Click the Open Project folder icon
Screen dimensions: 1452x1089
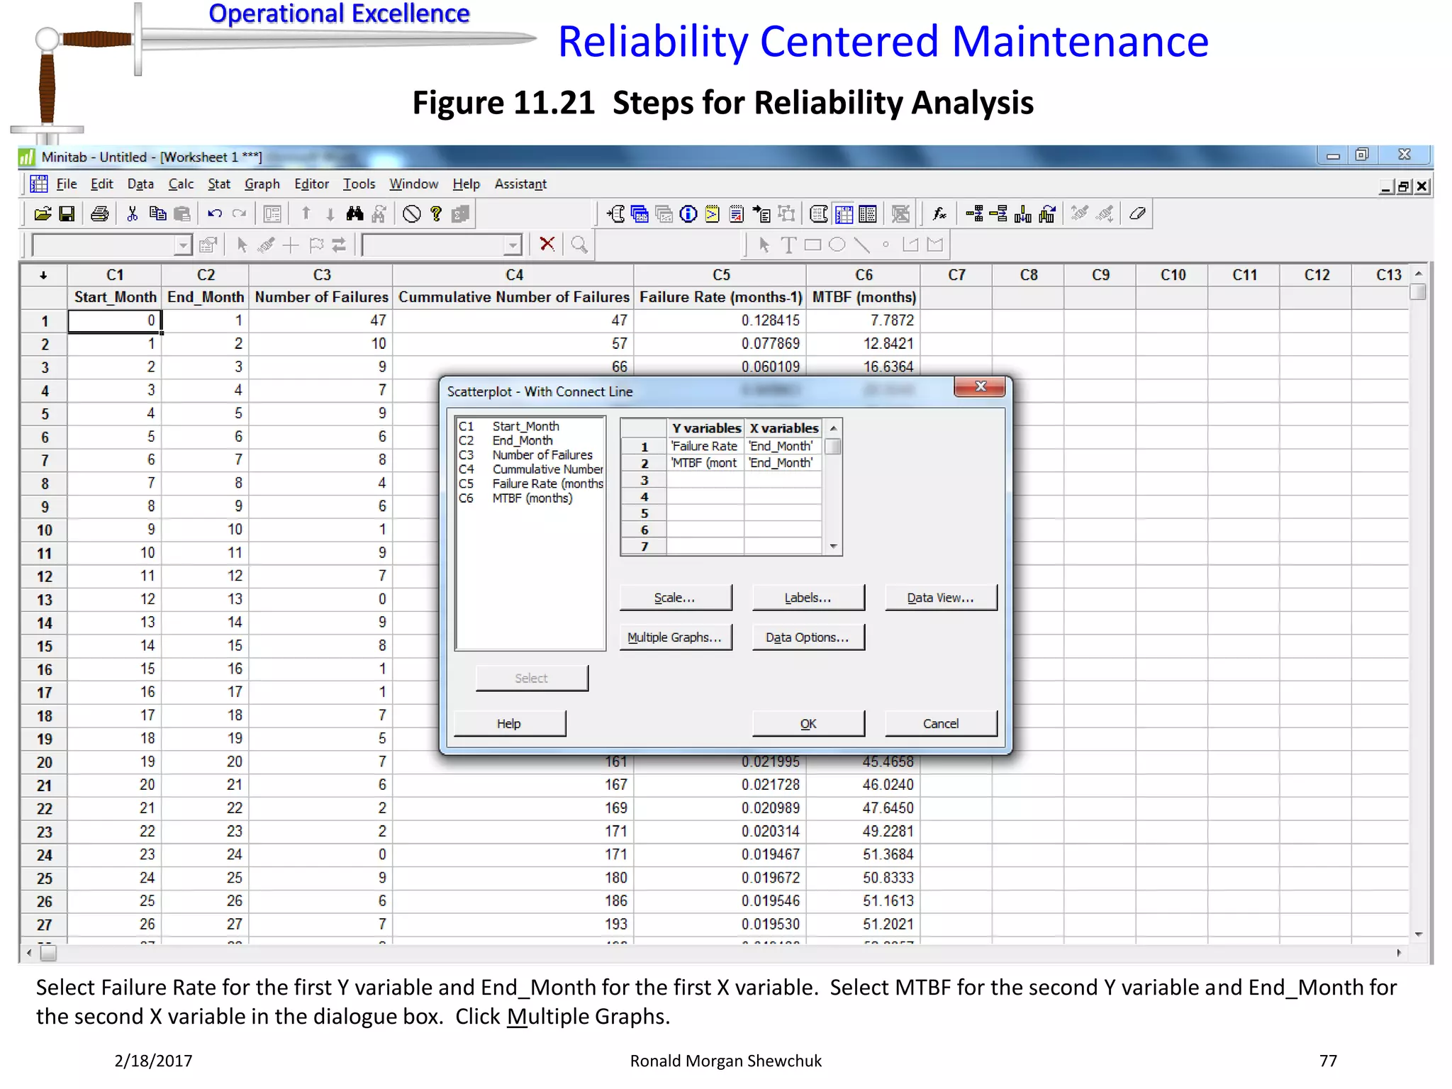pyautogui.click(x=43, y=214)
